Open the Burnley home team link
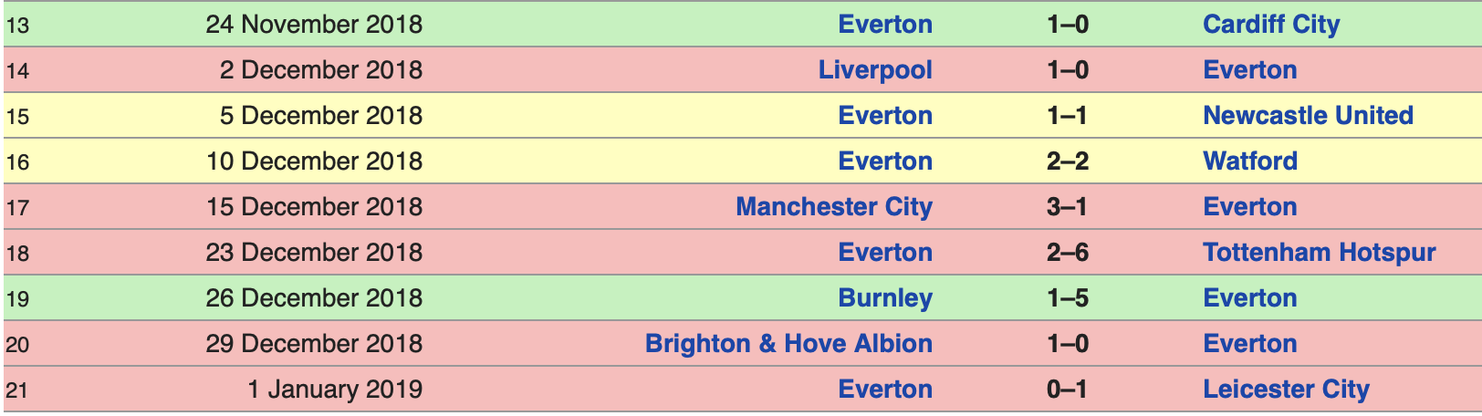This screenshot has width=1482, height=416. 885,298
